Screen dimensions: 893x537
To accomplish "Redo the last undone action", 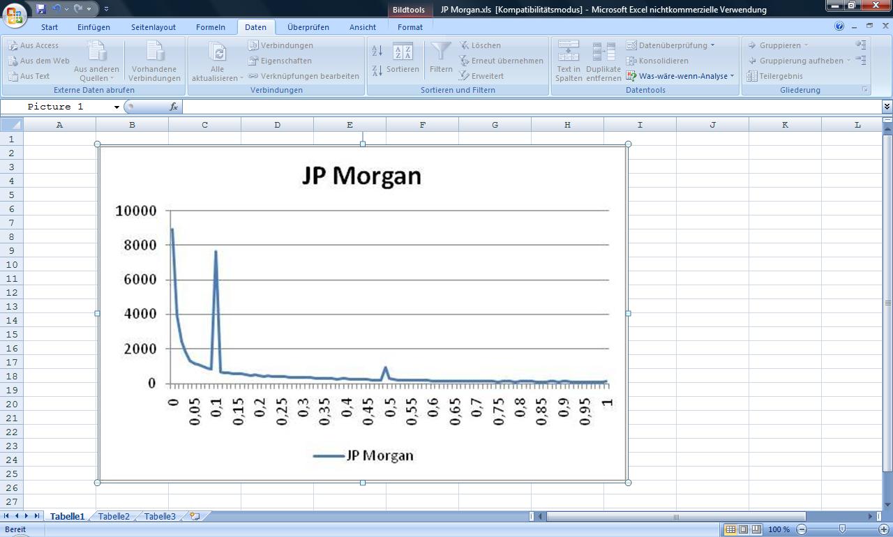I will [x=78, y=9].
